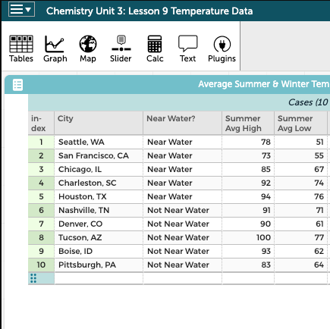Click the Houston, TX cell
This screenshot has width=330, height=329.
point(99,196)
